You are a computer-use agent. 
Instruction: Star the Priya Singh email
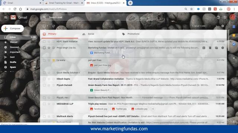[49, 48]
